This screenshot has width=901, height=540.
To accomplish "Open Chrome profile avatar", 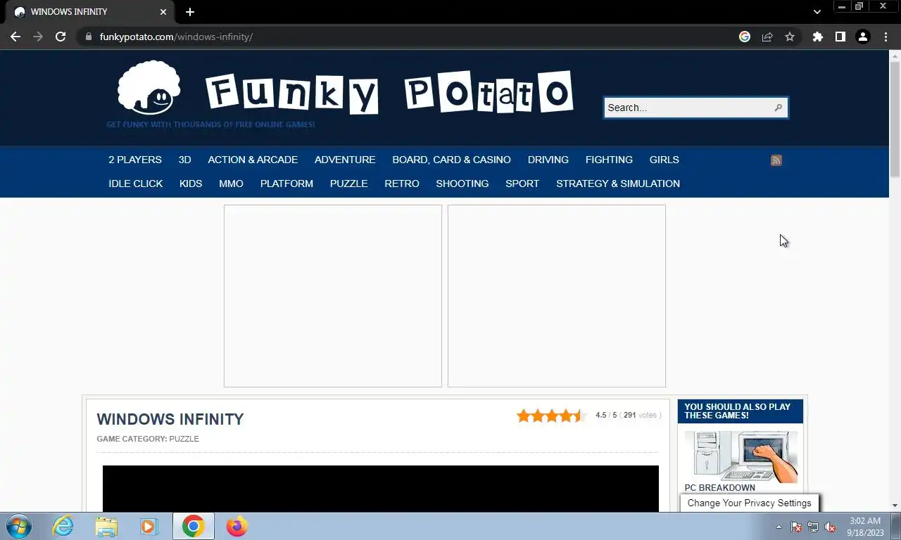I will [x=863, y=37].
